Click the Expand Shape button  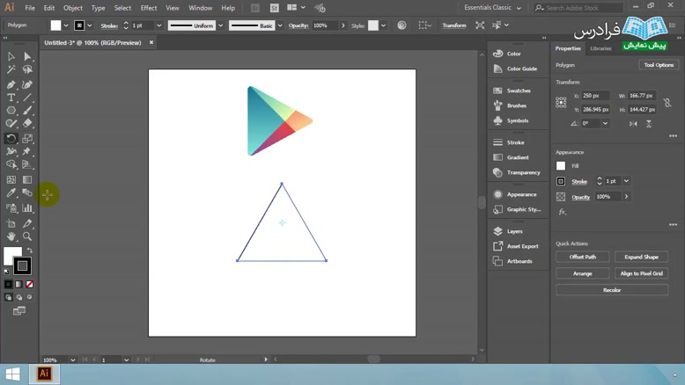coord(641,257)
